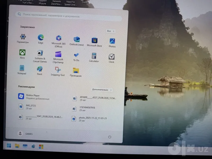
Task: Launch Microsoft Edge from pinned apps
Action: point(41,39)
